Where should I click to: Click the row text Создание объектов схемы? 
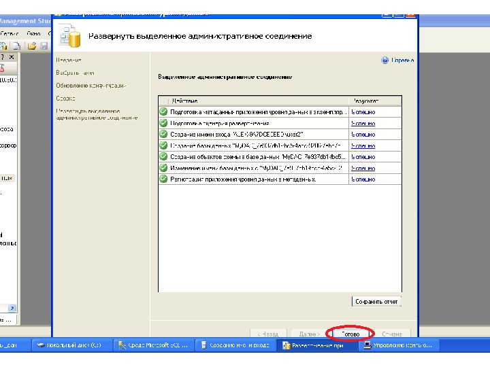[258, 157]
